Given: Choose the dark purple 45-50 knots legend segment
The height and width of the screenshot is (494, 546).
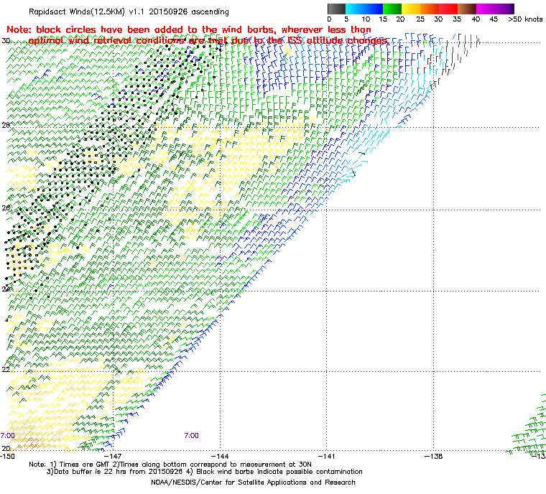Looking at the screenshot, I should 504,9.
